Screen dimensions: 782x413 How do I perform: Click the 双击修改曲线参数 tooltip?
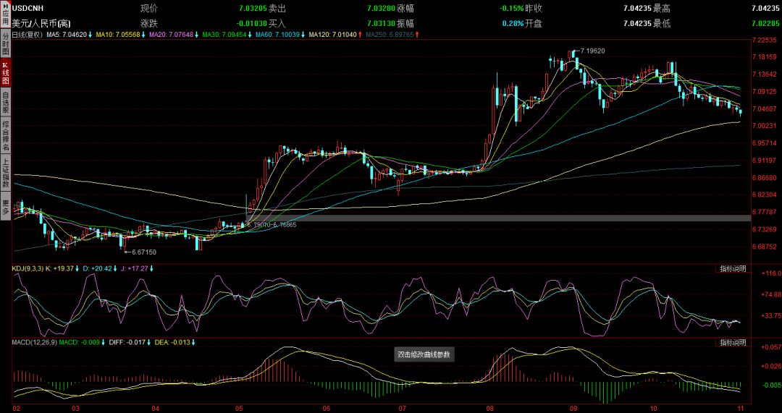coord(424,355)
